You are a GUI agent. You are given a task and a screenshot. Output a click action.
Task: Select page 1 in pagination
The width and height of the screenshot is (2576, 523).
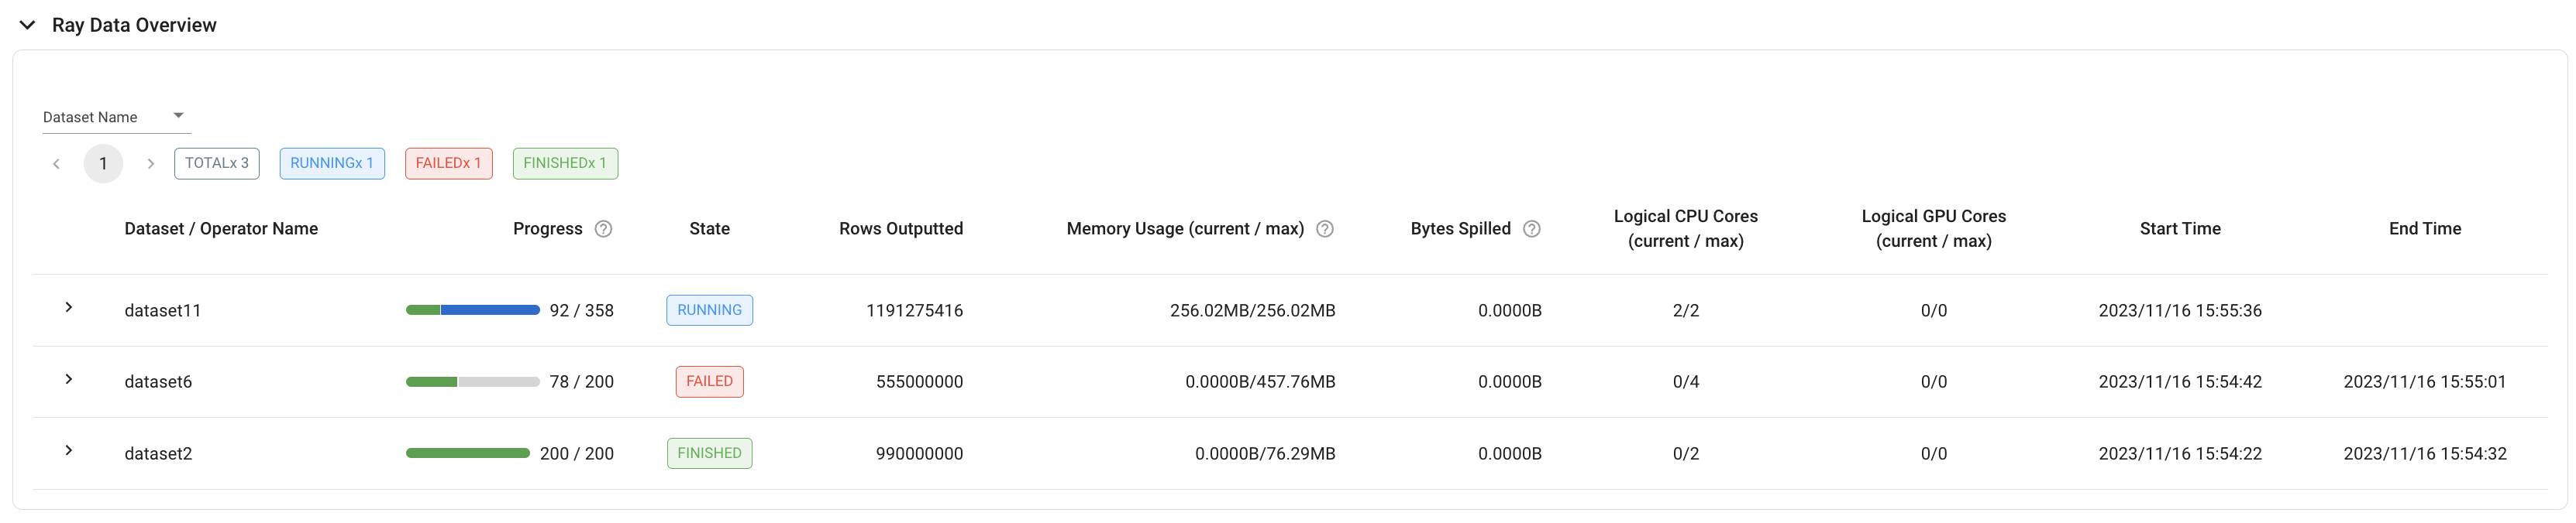pos(103,162)
